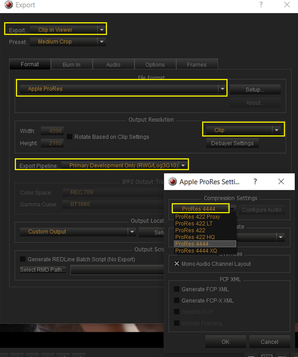Select the highlighted ProRes 4444 list entry

coord(205,244)
